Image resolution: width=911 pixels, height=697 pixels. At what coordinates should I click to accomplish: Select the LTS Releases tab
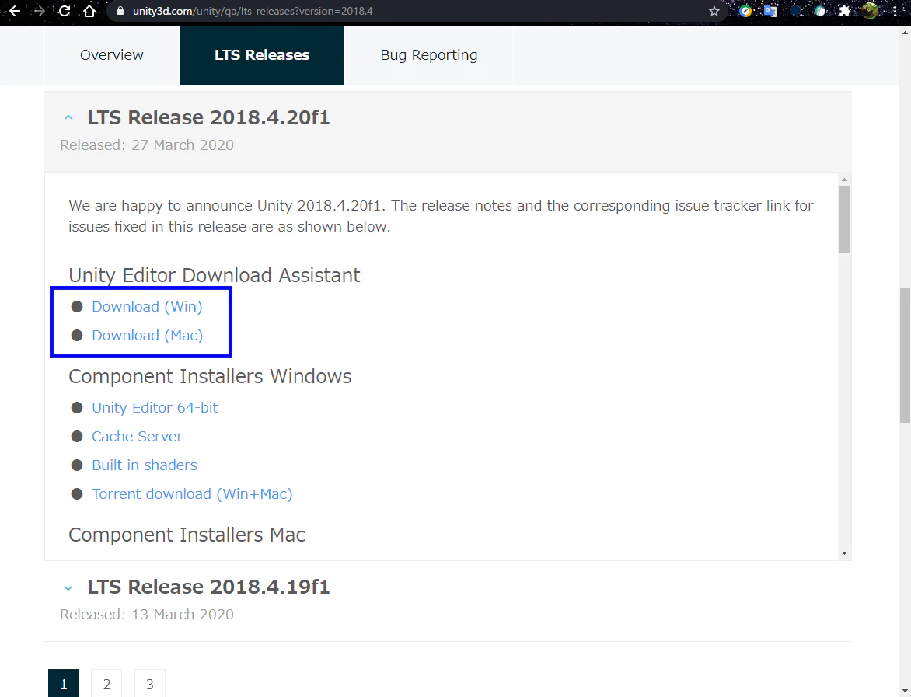coord(262,55)
